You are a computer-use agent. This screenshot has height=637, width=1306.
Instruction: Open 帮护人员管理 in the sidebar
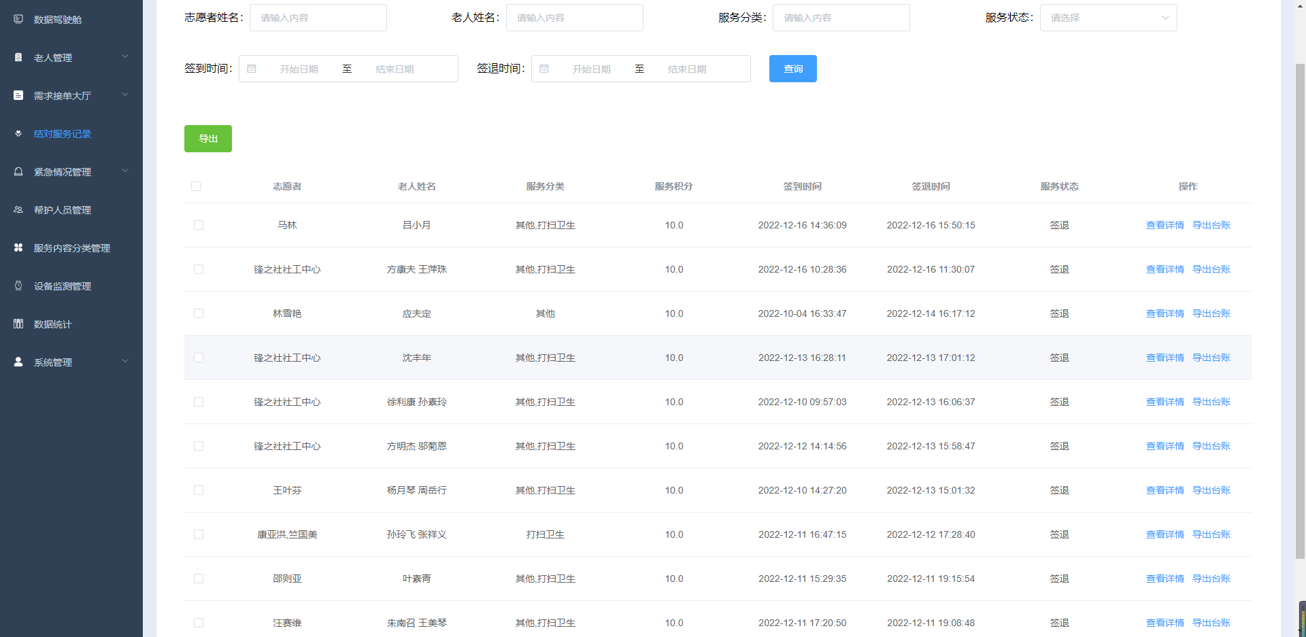(71, 209)
